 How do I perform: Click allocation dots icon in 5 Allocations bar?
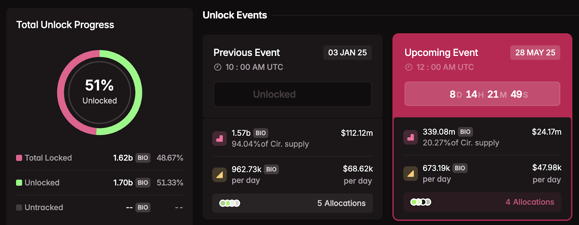point(230,203)
